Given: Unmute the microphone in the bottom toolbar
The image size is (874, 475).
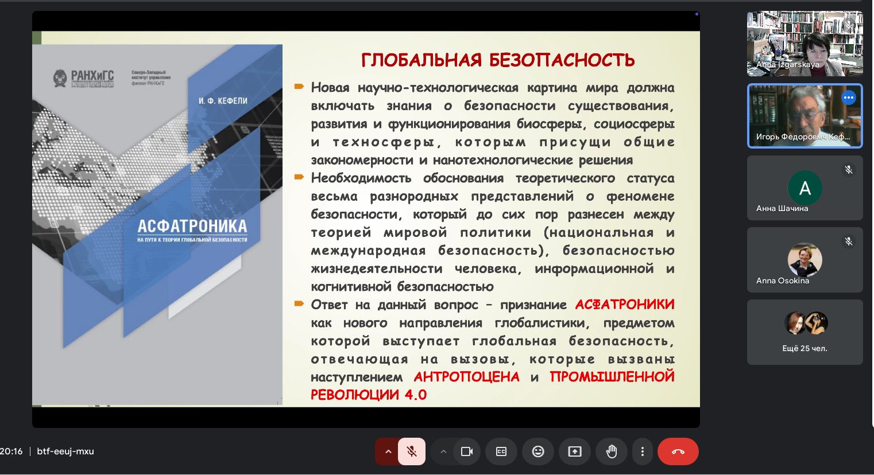Looking at the screenshot, I should tap(411, 451).
